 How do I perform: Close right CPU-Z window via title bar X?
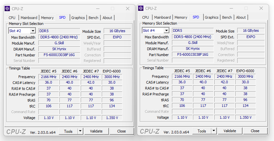click(x=261, y=8)
